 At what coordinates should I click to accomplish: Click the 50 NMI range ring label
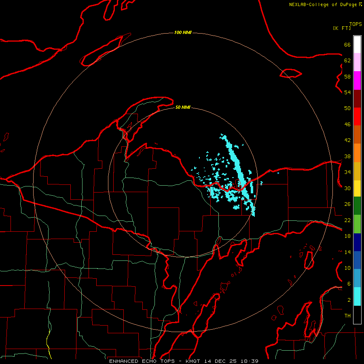tap(183, 107)
